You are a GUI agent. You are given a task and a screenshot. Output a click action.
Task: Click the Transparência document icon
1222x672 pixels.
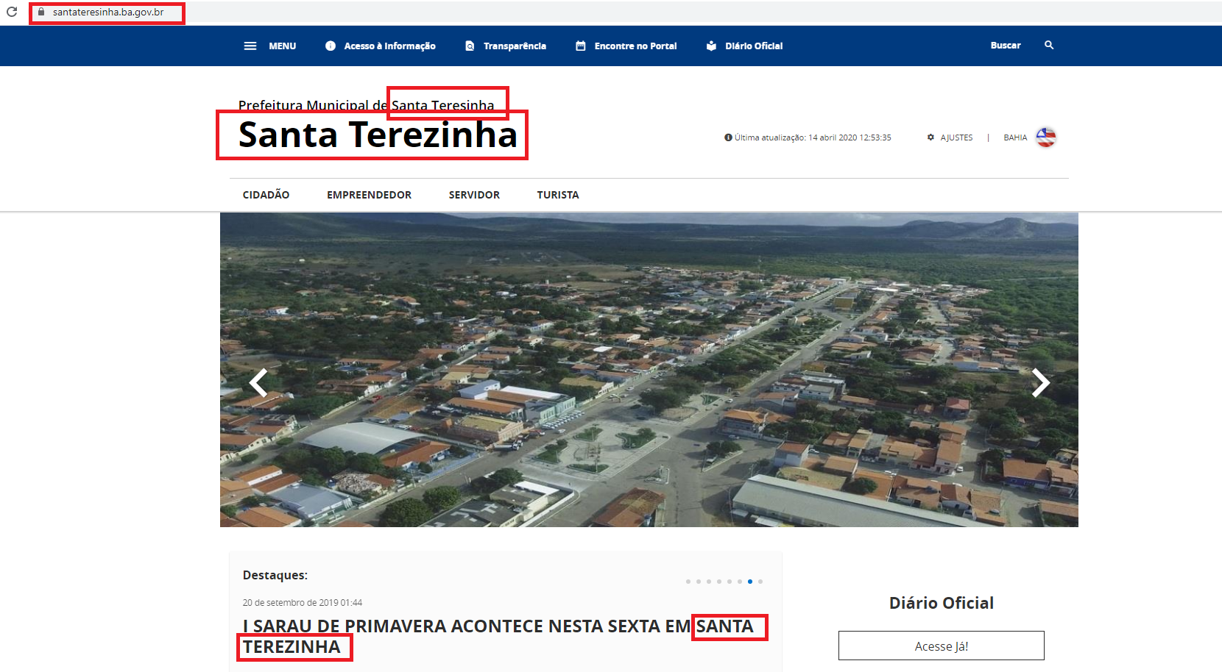coord(470,46)
